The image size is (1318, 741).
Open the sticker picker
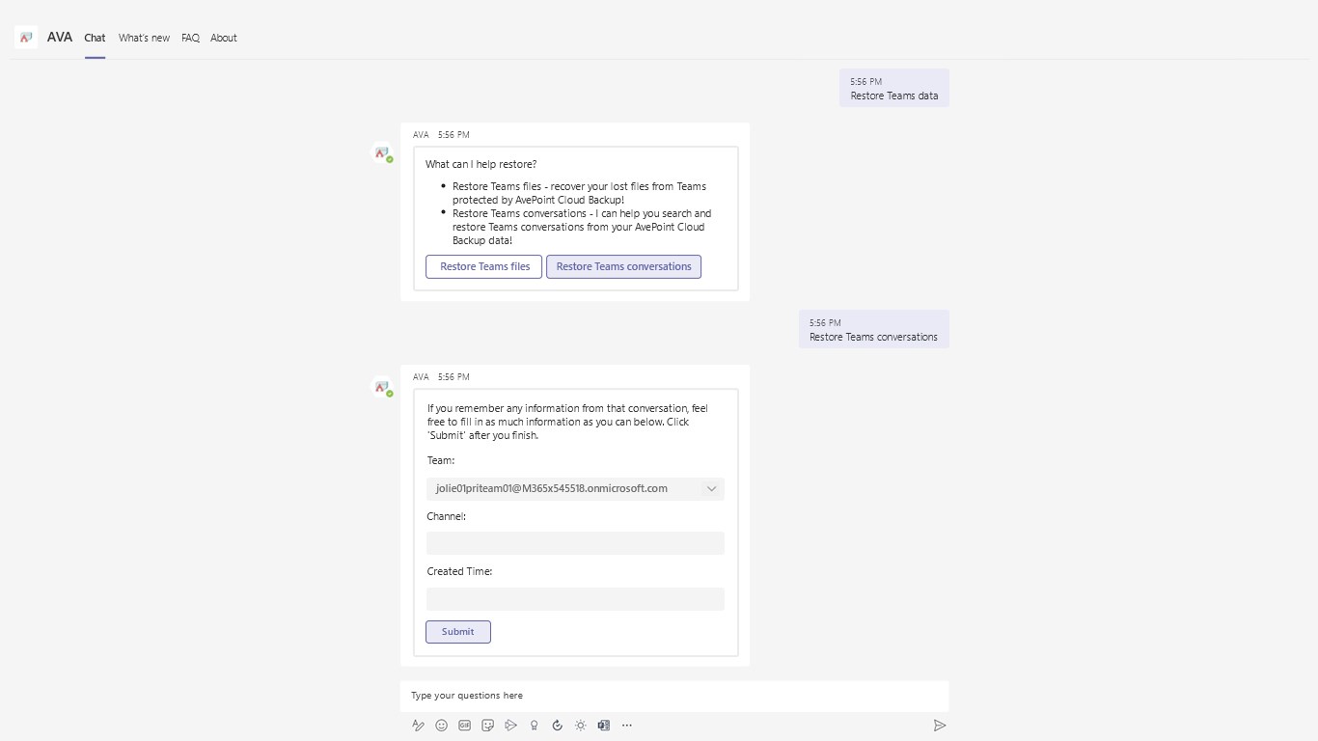coord(488,726)
